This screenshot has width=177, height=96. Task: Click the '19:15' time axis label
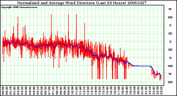coord(131,91)
